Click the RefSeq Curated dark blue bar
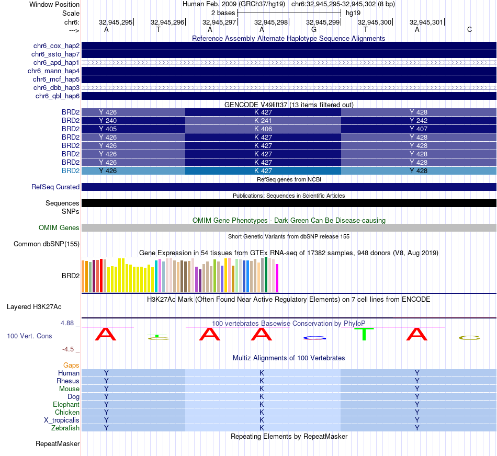Image resolution: width=497 pixels, height=456 pixels. click(289, 187)
